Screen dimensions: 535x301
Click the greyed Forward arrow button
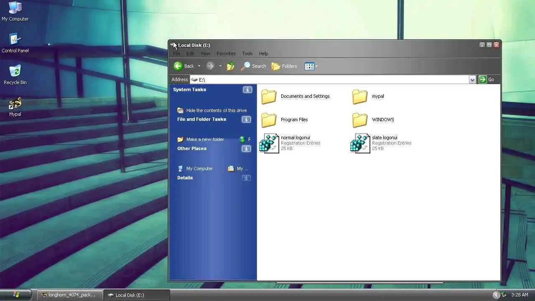[210, 66]
